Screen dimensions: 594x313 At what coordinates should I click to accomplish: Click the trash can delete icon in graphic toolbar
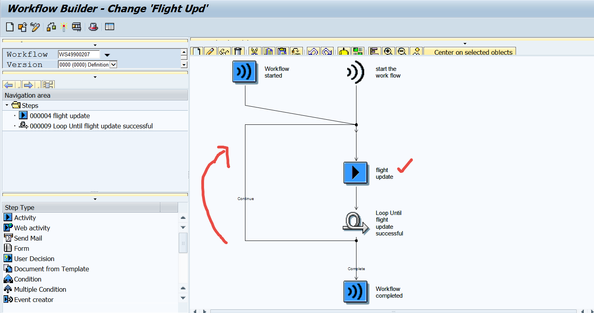pos(238,52)
